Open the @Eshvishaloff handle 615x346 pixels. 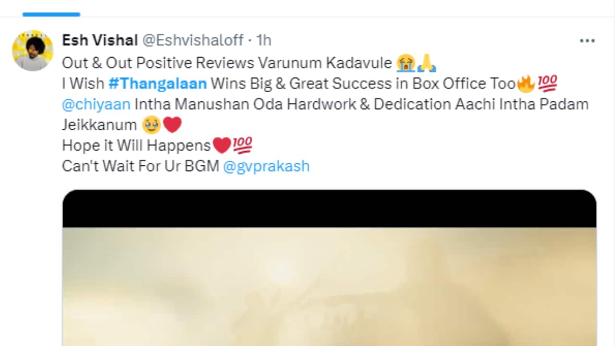[x=193, y=40]
